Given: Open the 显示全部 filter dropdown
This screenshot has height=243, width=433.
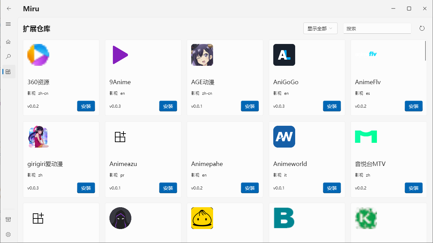Looking at the screenshot, I should click(x=320, y=28).
